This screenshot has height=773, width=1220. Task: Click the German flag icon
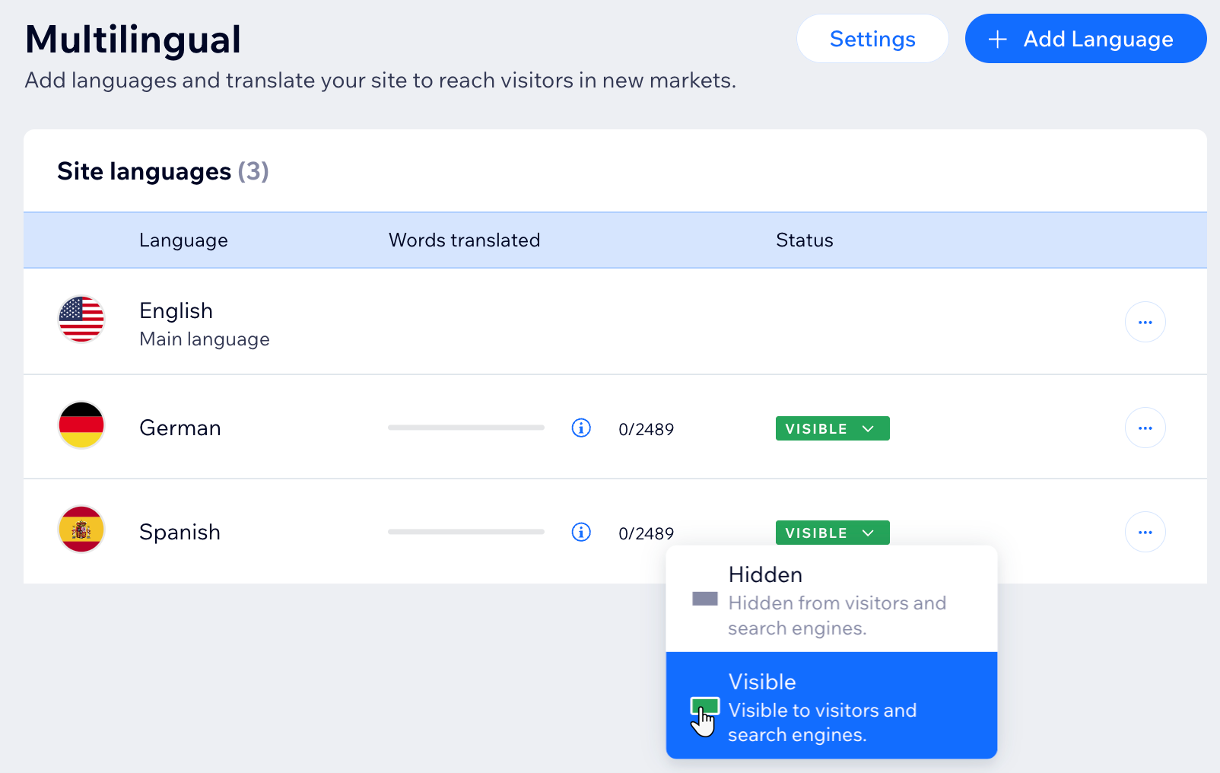81,425
